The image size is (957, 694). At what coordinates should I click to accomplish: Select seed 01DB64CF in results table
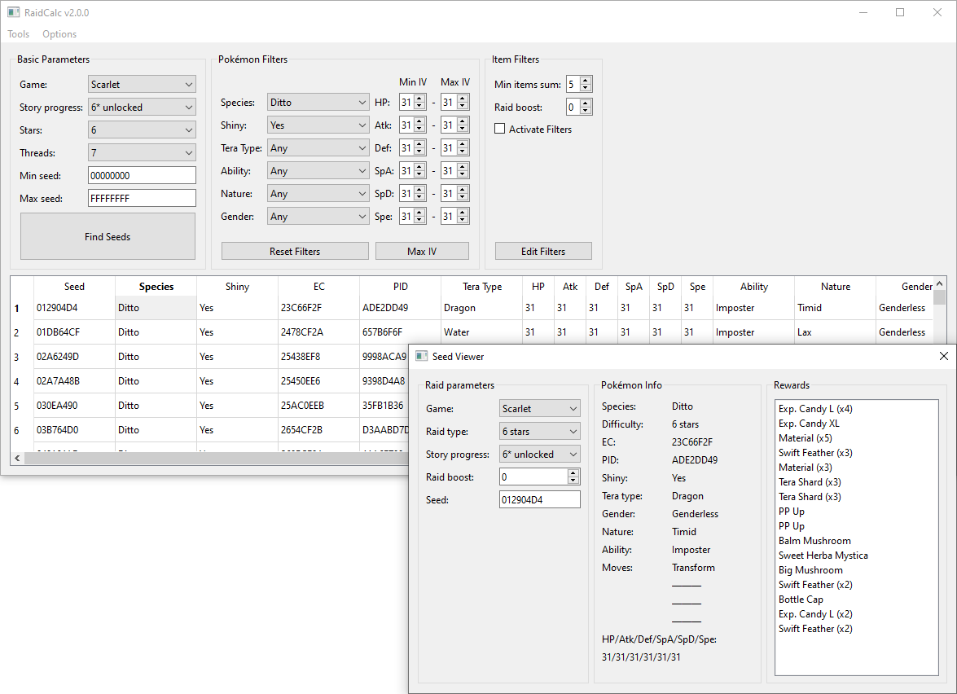tap(74, 332)
